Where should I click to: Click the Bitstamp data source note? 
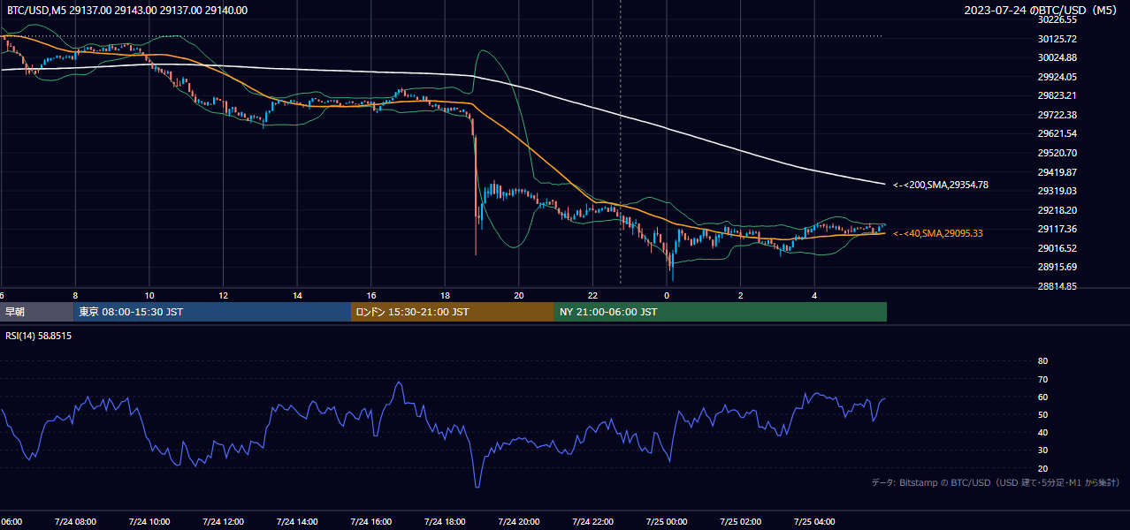[996, 482]
